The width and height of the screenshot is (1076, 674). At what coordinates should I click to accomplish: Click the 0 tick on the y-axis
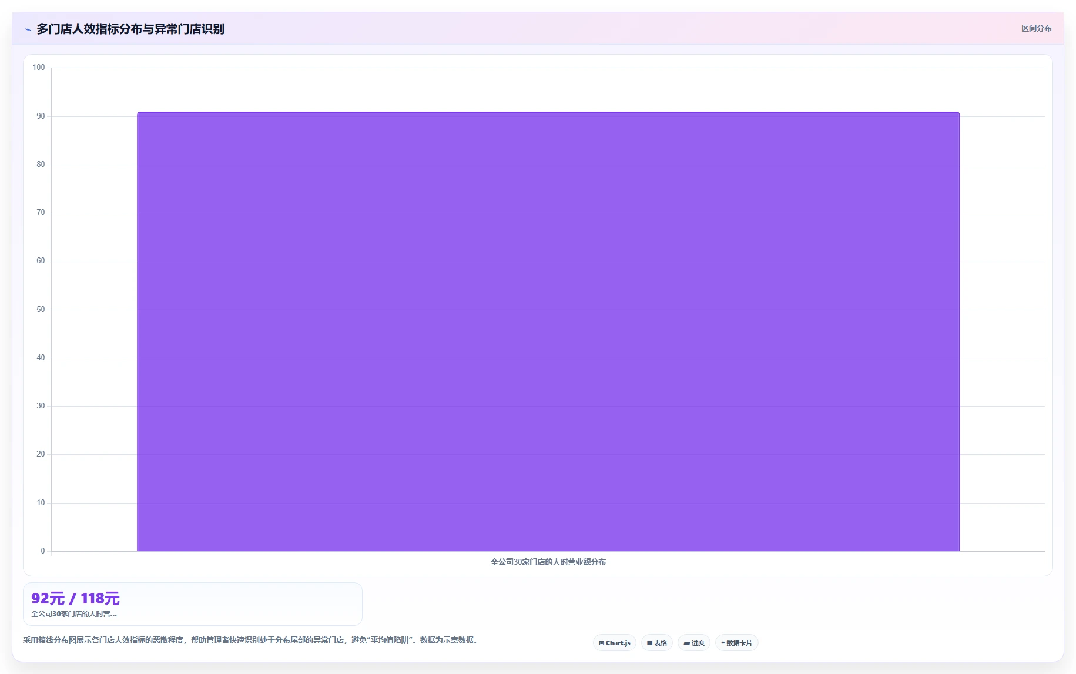42,551
